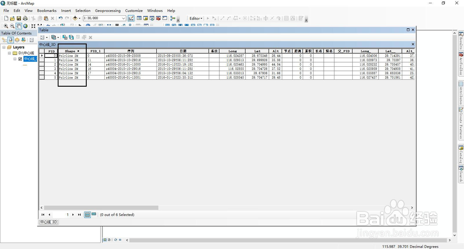The image size is (464, 249).
Task: Open the Editor dropdown menu
Action: point(196,19)
